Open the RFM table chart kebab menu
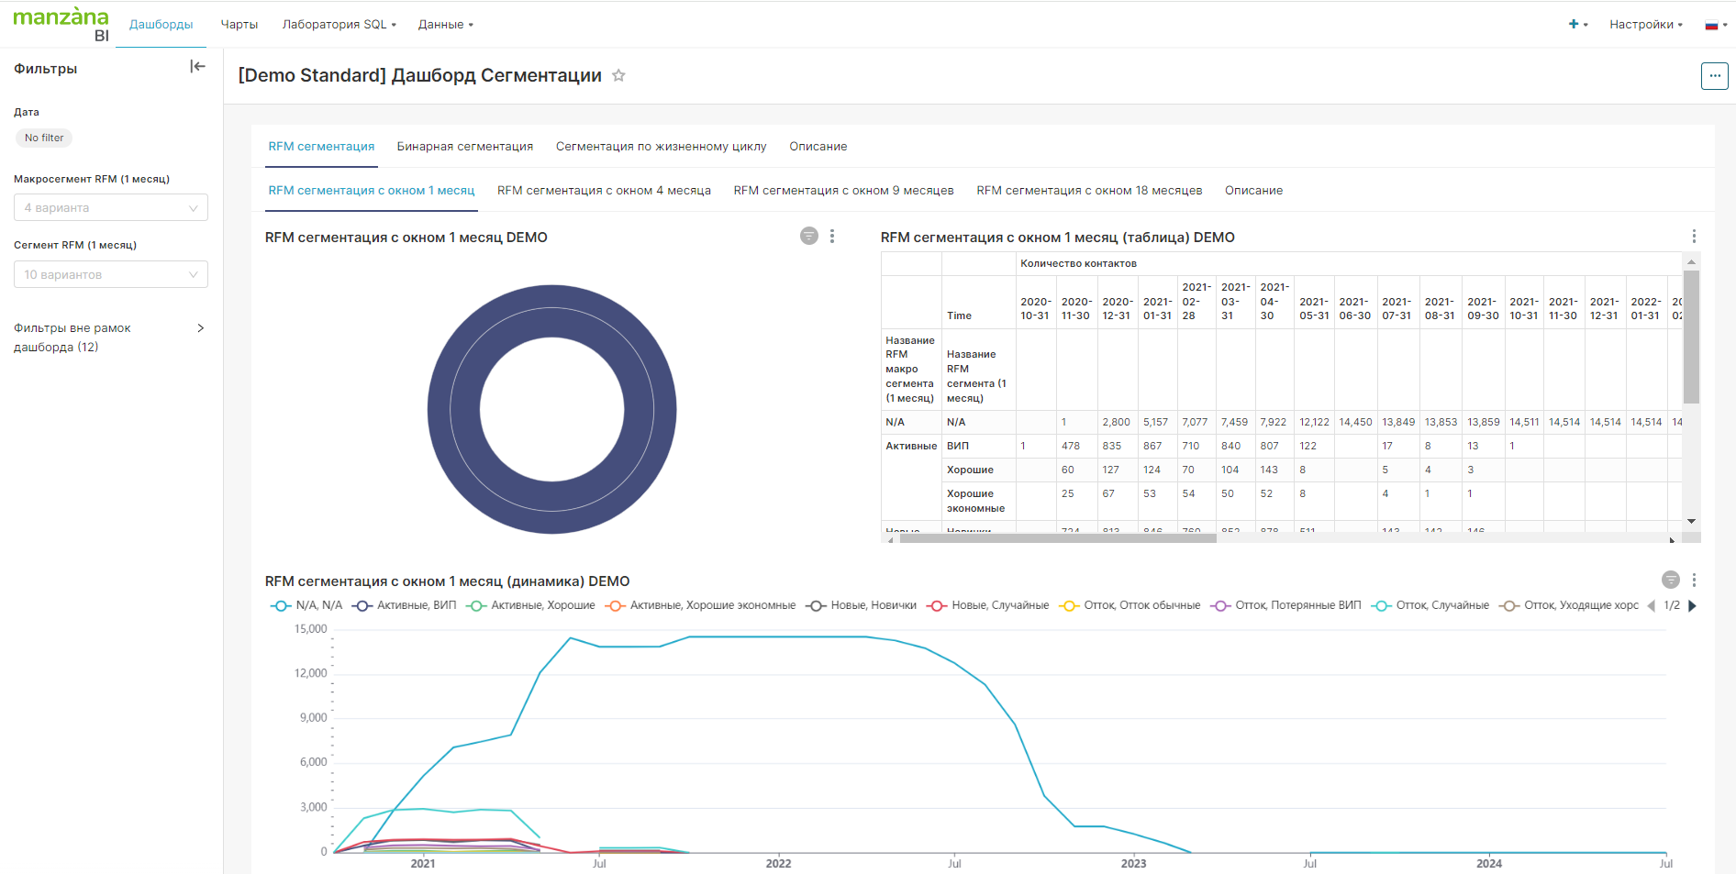Screen dimensions: 1736x874 1694,237
